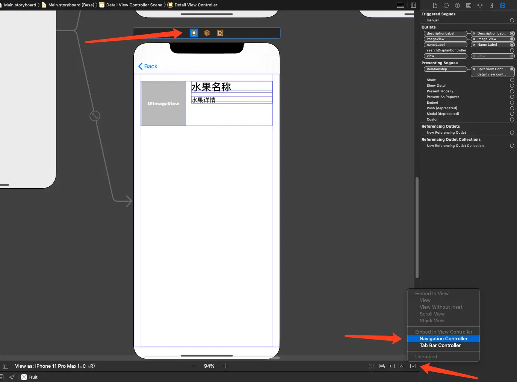
Task: Open the History inspector
Action: tap(446, 5)
